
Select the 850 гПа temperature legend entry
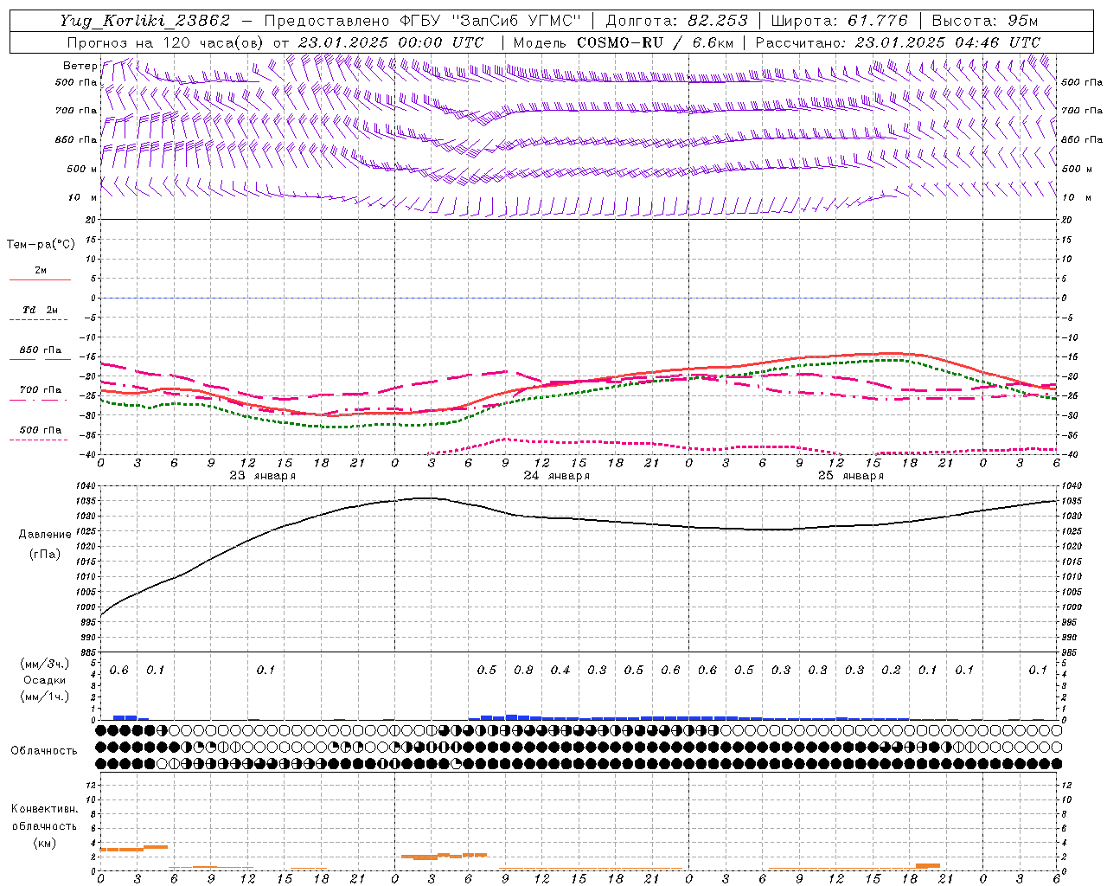(x=40, y=354)
